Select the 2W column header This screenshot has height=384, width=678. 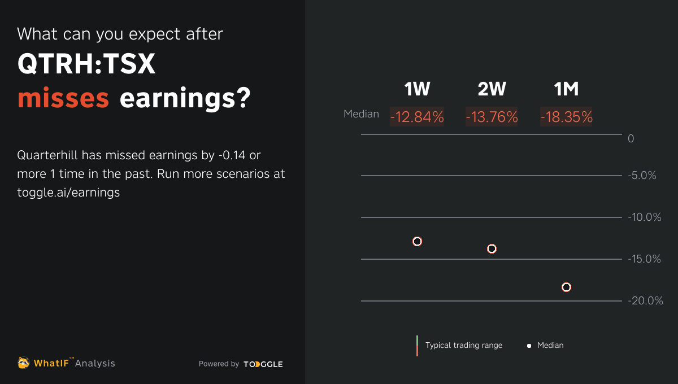pyautogui.click(x=492, y=89)
